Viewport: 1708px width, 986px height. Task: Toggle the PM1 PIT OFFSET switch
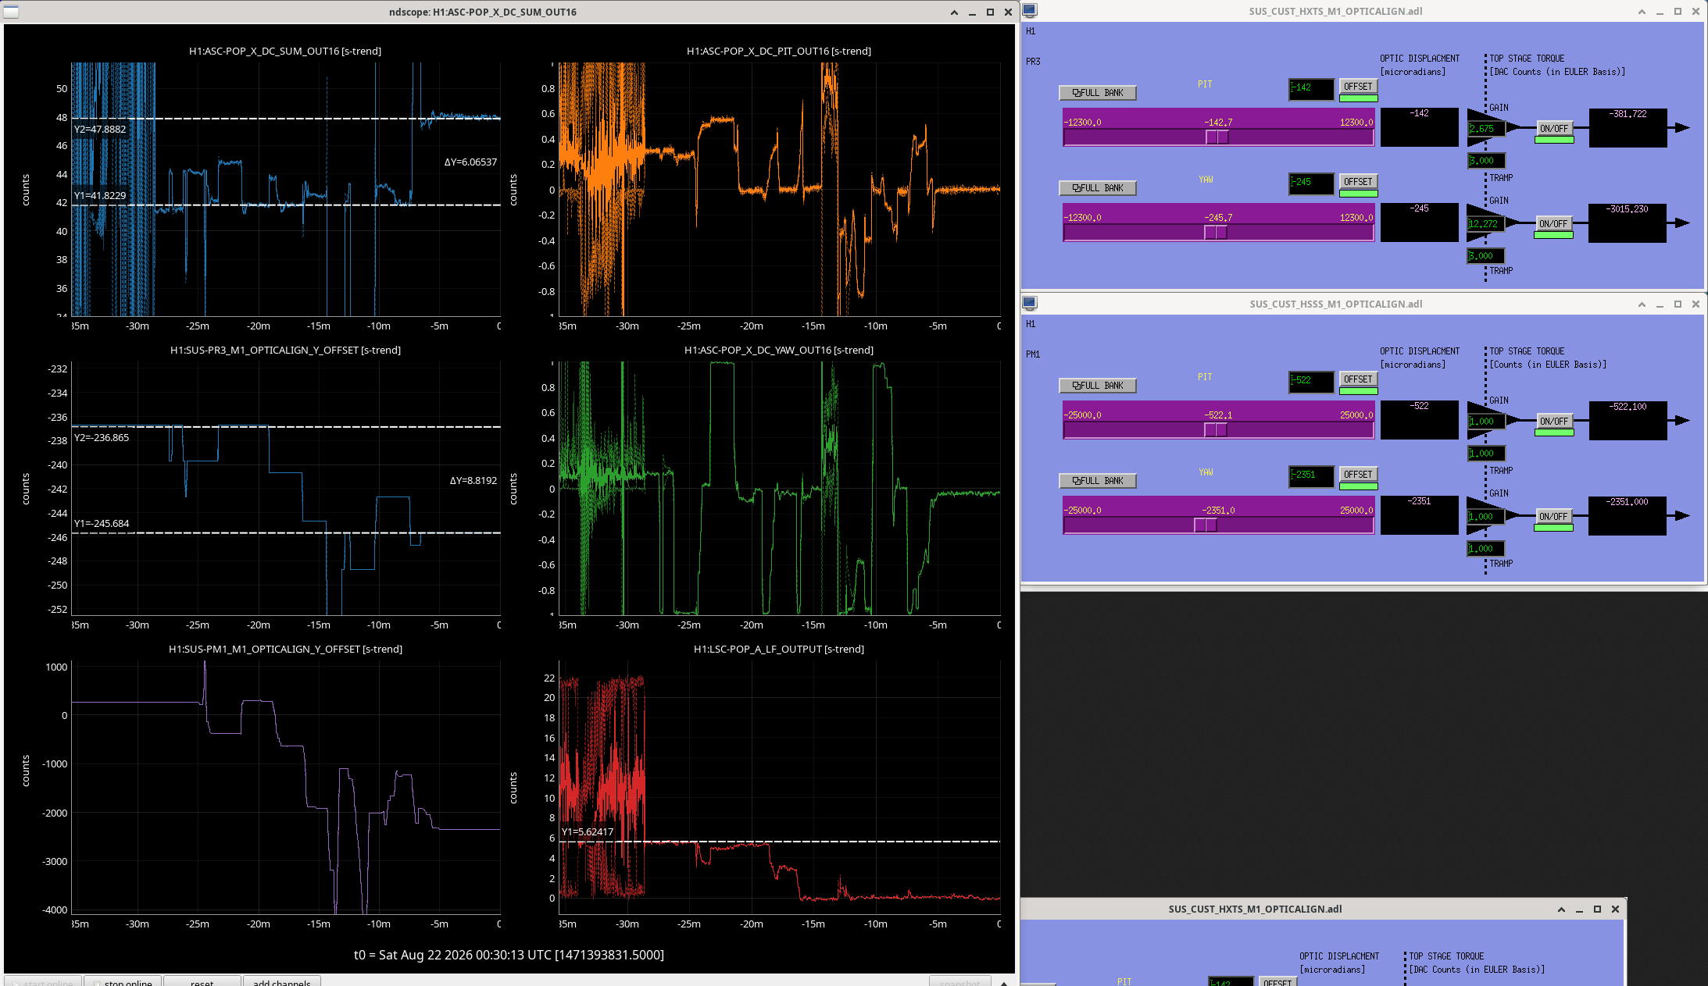[x=1358, y=379]
